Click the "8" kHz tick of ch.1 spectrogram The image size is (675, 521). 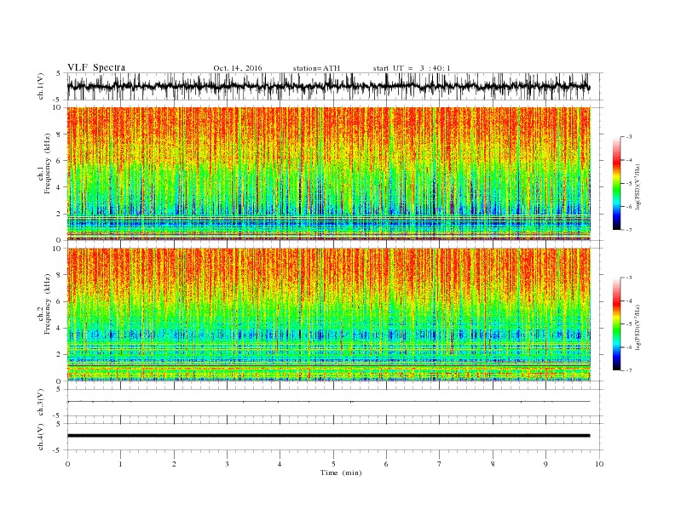point(60,135)
